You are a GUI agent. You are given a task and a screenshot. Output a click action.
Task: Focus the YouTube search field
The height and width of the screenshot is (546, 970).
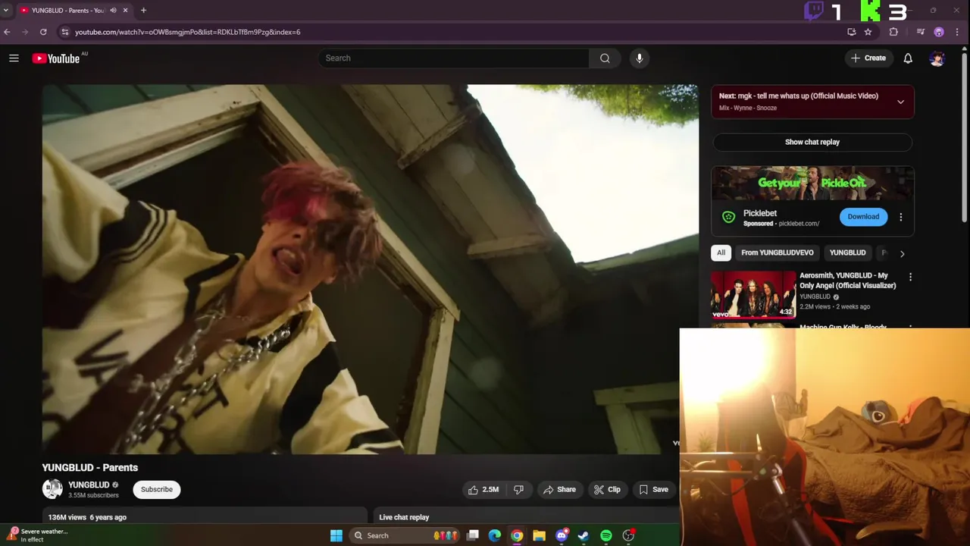455,58
